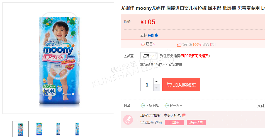Click the quantity input field
265x137 pixels.
tap(147, 85)
